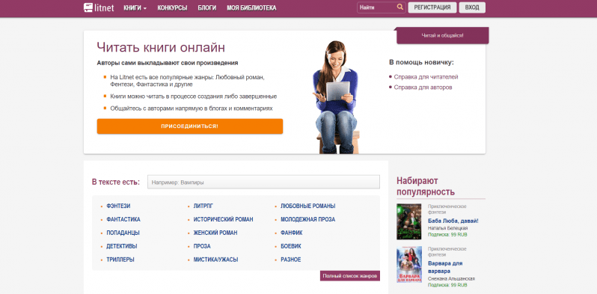Open Справка для авторов link
The image size is (597, 294).
[x=423, y=88]
